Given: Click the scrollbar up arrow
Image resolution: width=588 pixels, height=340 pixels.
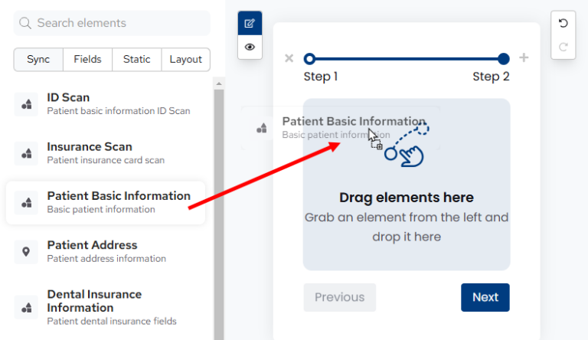Looking at the screenshot, I should [x=219, y=83].
